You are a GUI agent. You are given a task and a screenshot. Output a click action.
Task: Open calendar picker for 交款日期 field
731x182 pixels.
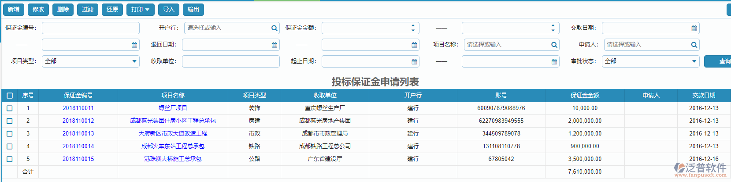[x=694, y=28]
